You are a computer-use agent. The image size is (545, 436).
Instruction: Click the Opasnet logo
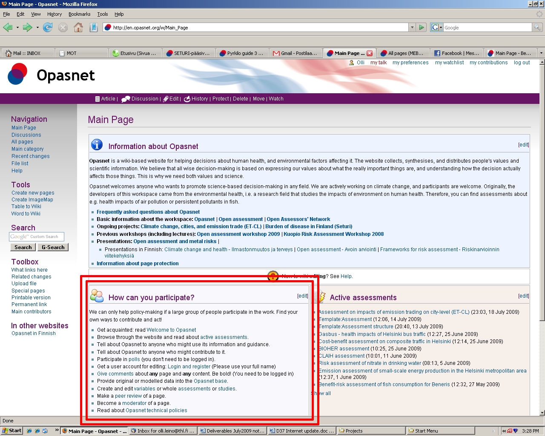[18, 74]
